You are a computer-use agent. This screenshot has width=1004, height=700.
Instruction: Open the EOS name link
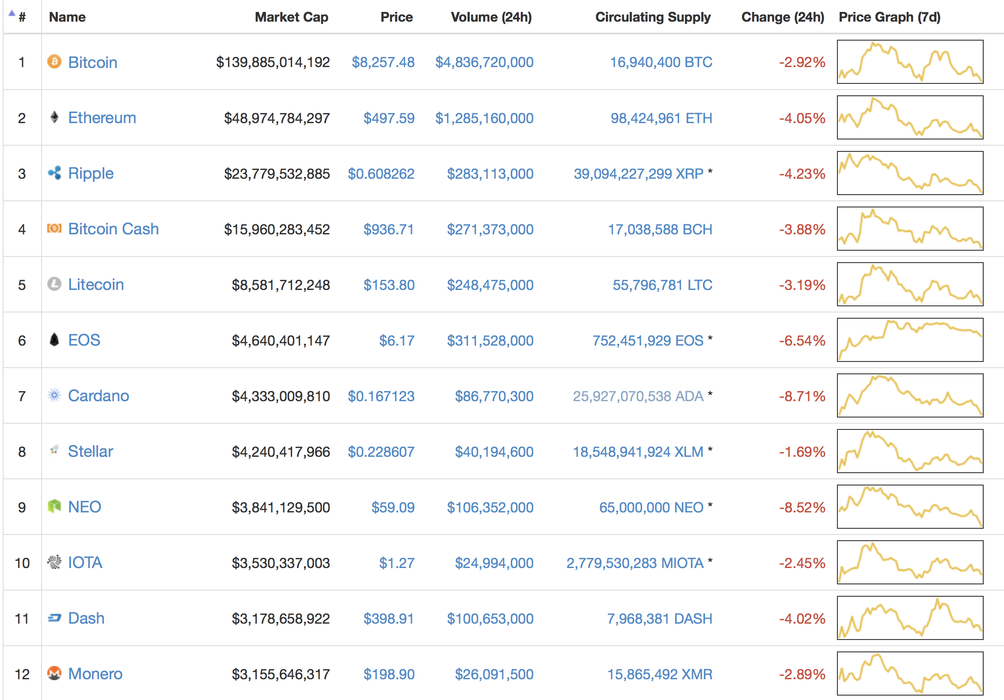point(84,340)
